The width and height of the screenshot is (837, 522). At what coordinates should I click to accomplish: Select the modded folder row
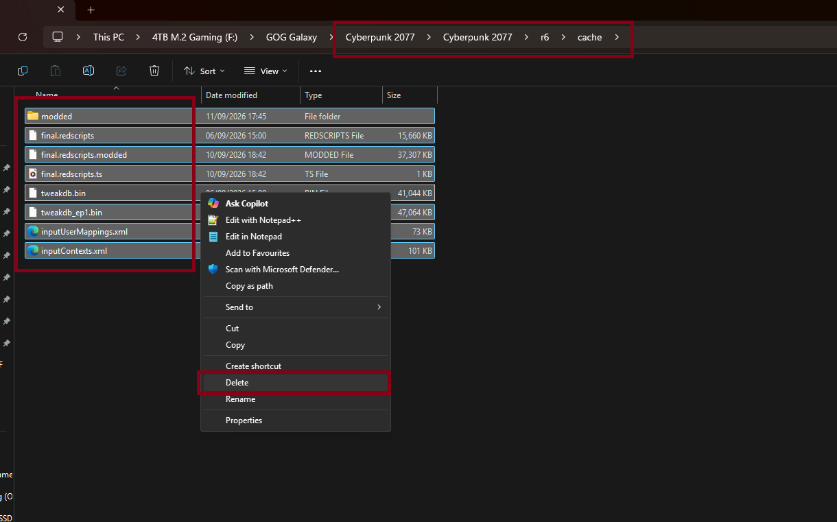tap(230, 116)
